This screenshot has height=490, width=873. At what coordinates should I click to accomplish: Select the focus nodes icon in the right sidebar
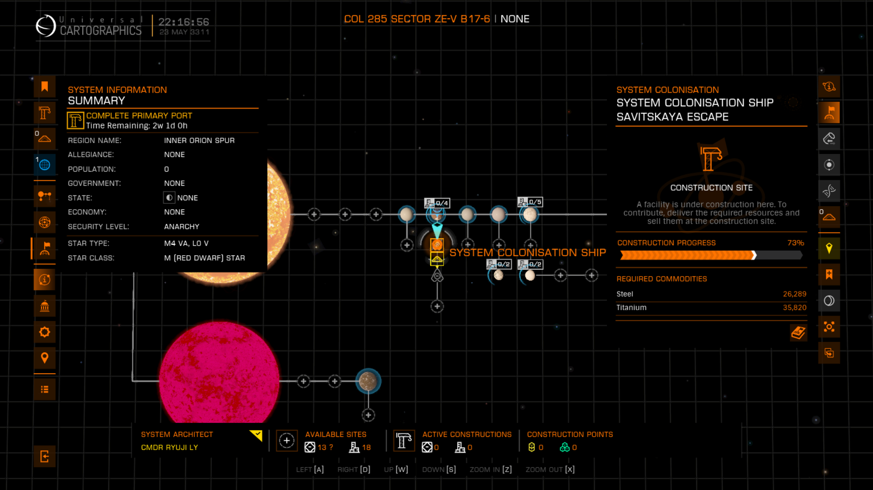pos(829,327)
